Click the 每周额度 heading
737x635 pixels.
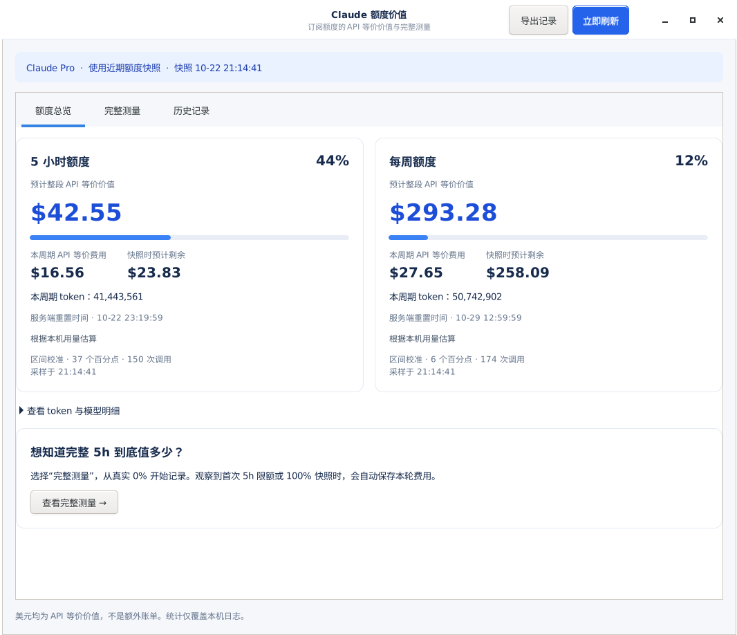(413, 162)
